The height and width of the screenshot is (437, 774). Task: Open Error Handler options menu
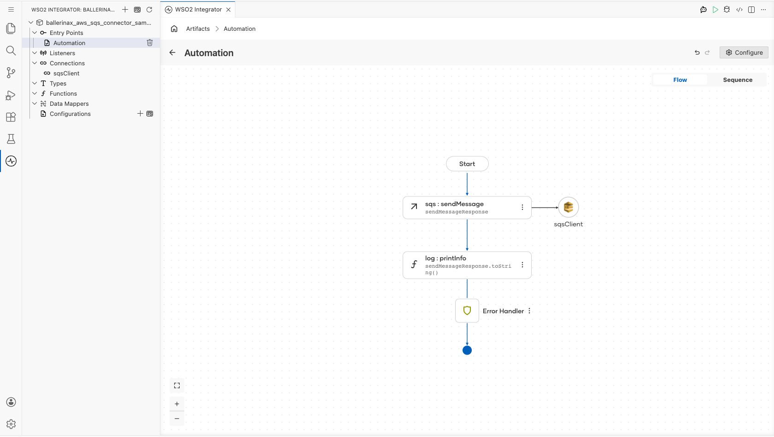pos(529,311)
